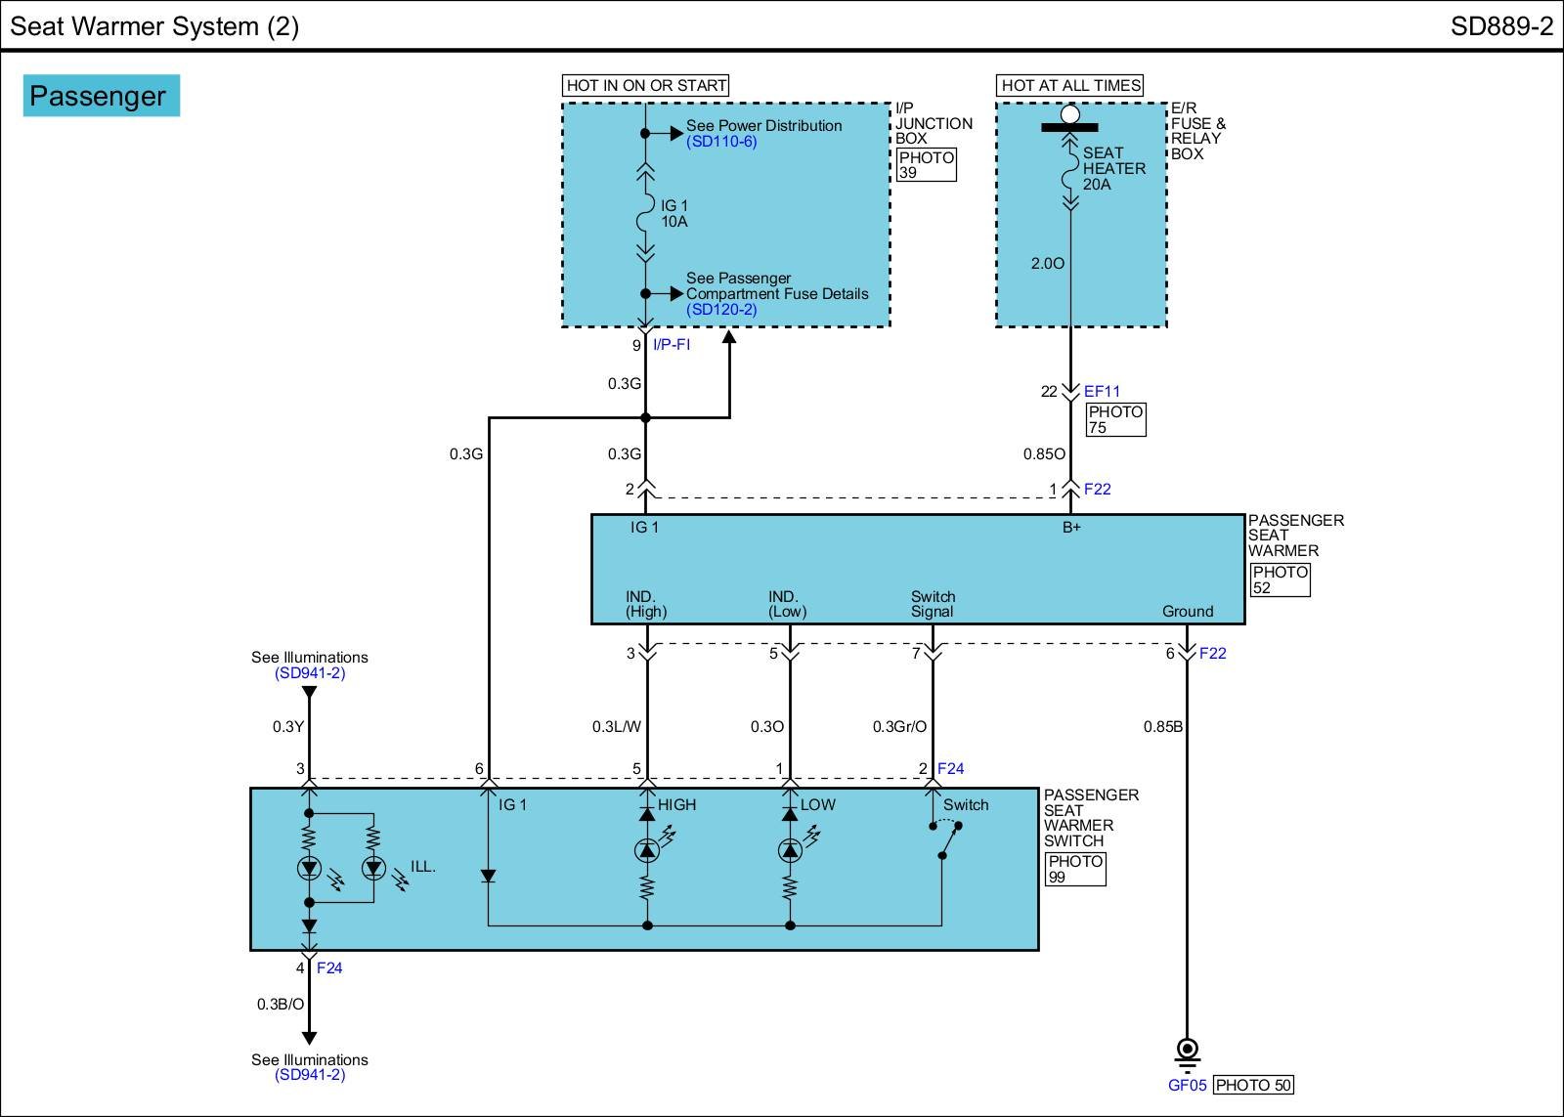This screenshot has height=1117, width=1564.
Task: View PHOTO 99 of seat warmer switch
Action: pyautogui.click(x=1075, y=869)
